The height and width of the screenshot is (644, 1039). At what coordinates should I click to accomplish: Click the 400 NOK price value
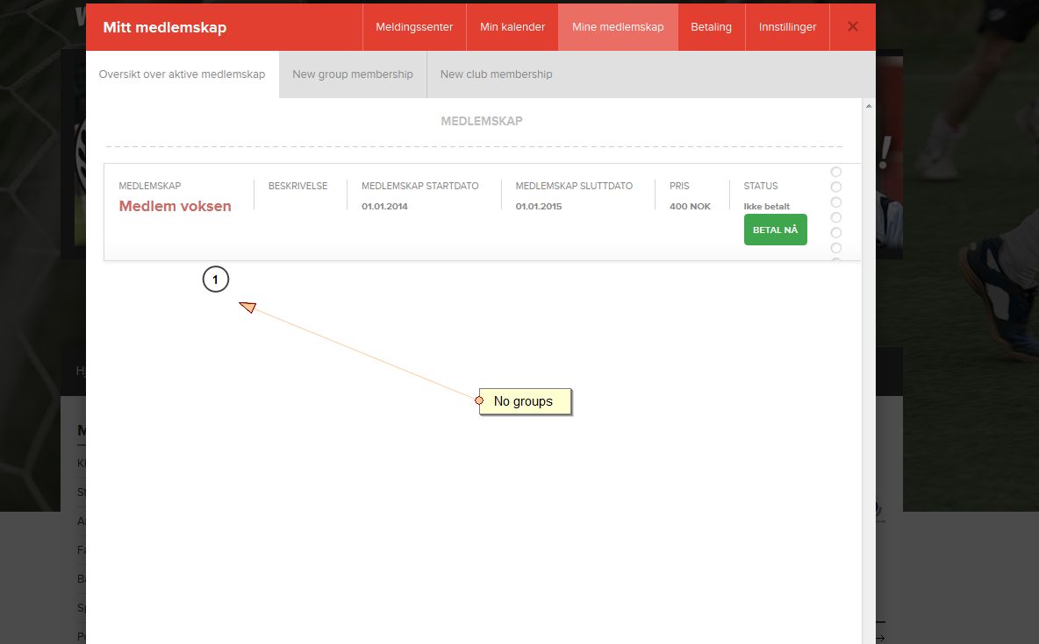(690, 207)
